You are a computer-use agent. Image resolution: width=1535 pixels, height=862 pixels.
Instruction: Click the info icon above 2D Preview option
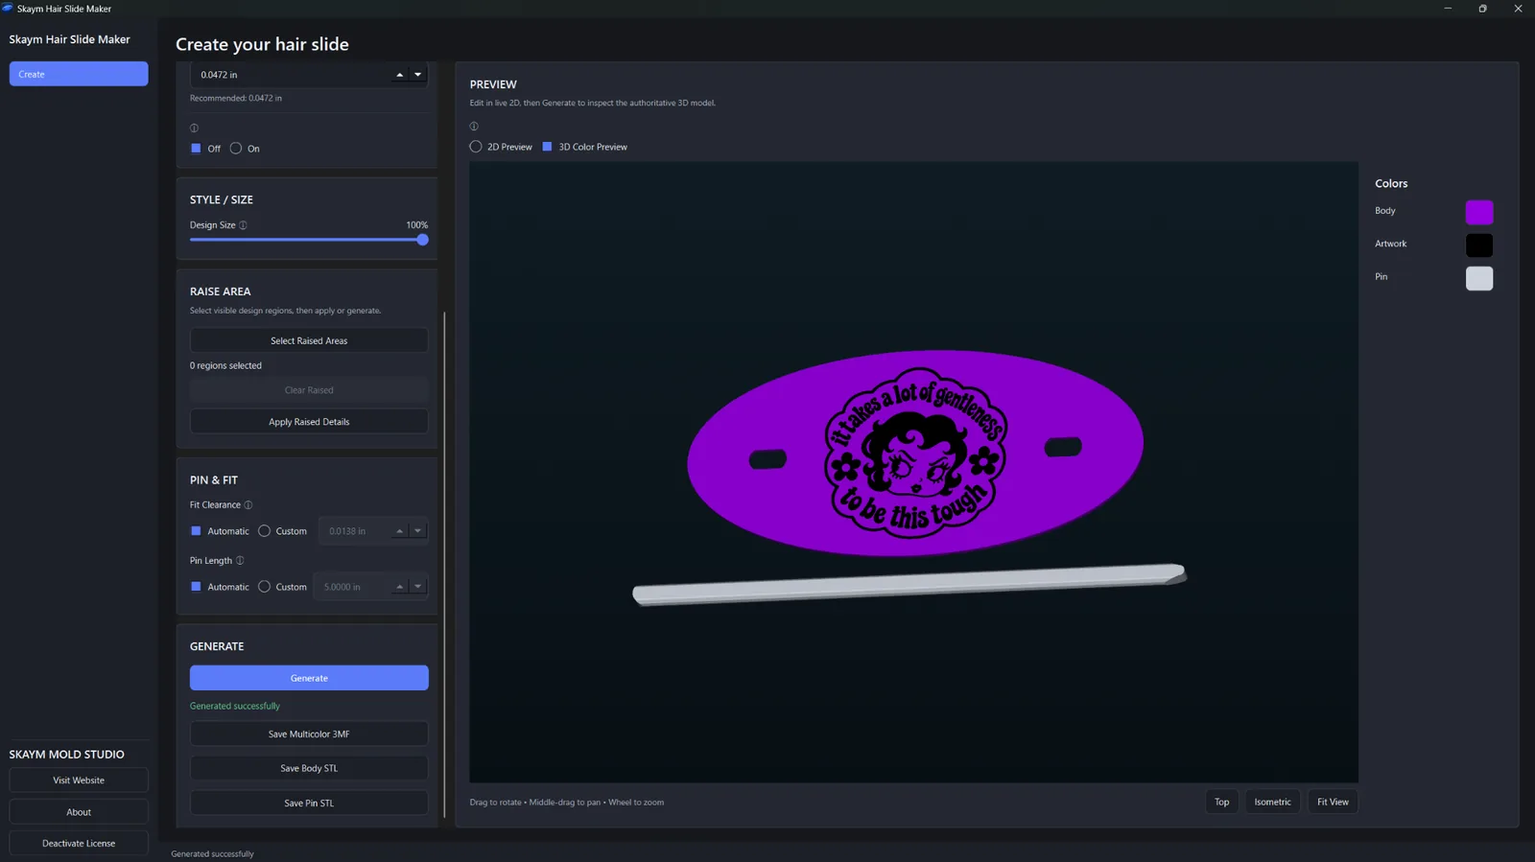click(x=474, y=127)
